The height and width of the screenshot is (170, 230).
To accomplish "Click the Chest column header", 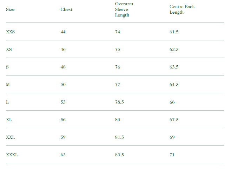I will coord(66,9).
